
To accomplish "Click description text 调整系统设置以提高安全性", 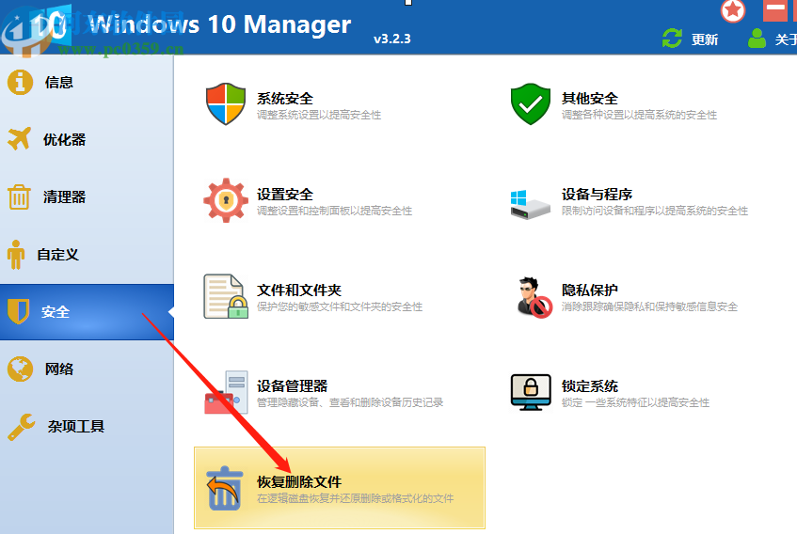I will point(319,116).
